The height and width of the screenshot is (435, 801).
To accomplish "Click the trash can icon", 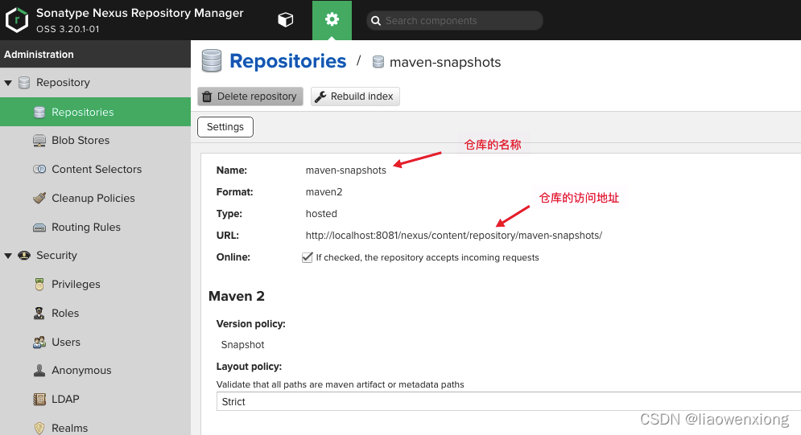I will tap(207, 96).
